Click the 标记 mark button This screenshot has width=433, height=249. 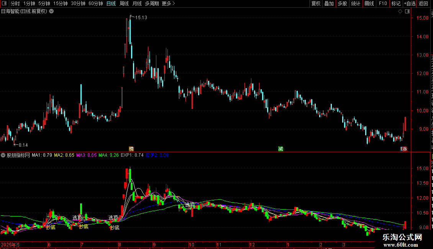[x=396, y=3]
